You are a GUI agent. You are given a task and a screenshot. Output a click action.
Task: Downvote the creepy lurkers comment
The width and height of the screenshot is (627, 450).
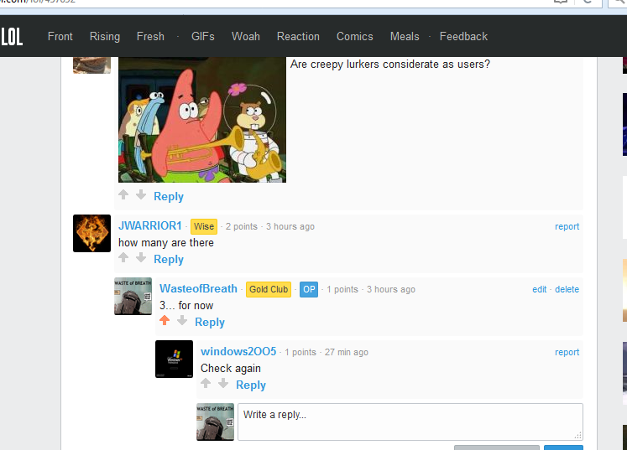(141, 195)
